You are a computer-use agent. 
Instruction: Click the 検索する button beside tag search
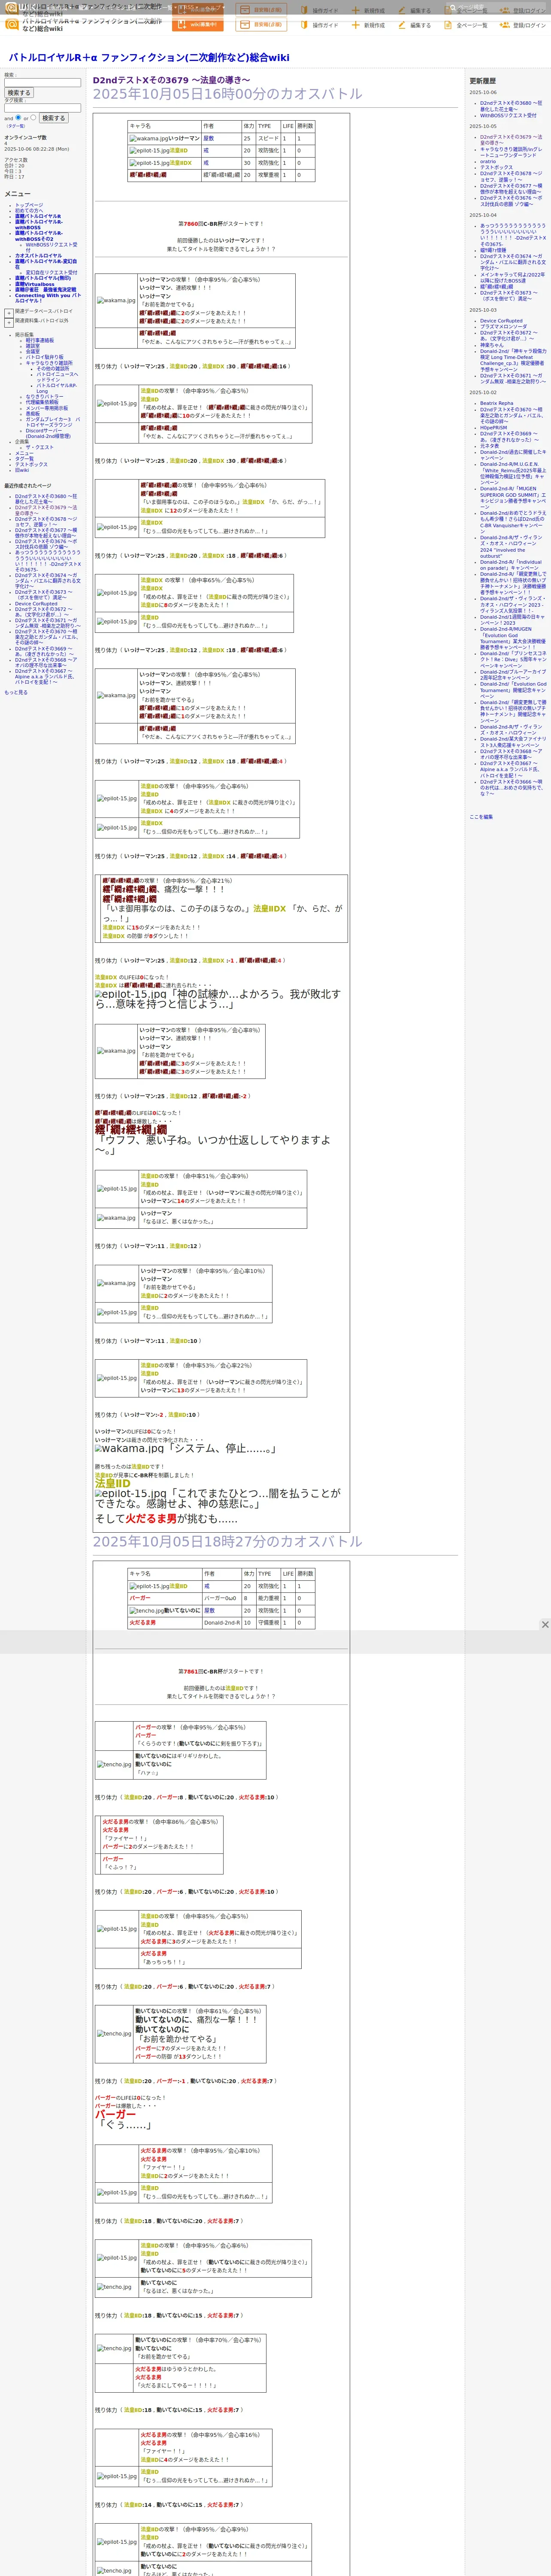(54, 118)
